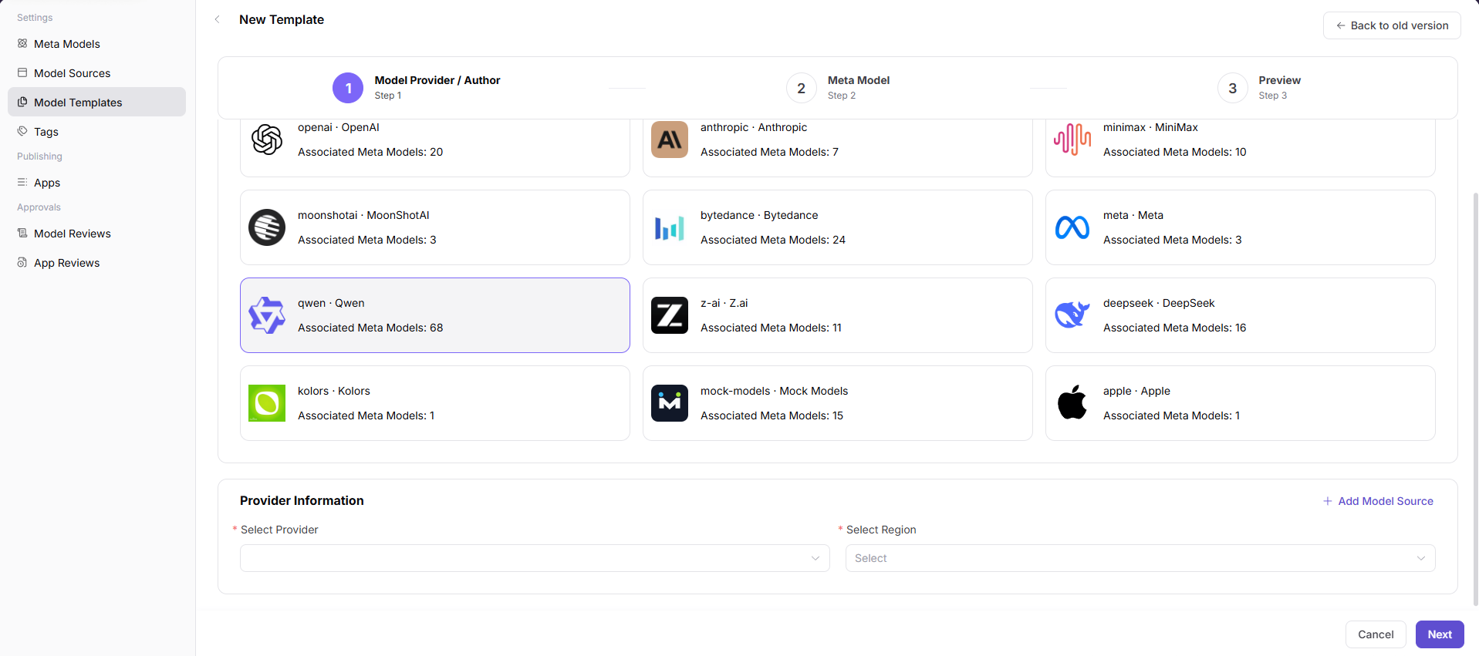Select the deepseek · DeepSeek provider card
Viewport: 1479px width, 656px height.
point(1241,315)
